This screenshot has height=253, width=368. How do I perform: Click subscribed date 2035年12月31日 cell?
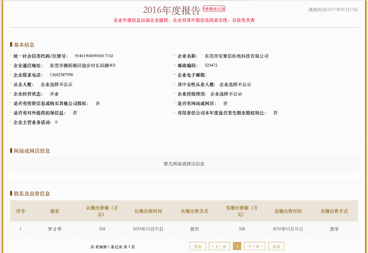tap(148, 229)
